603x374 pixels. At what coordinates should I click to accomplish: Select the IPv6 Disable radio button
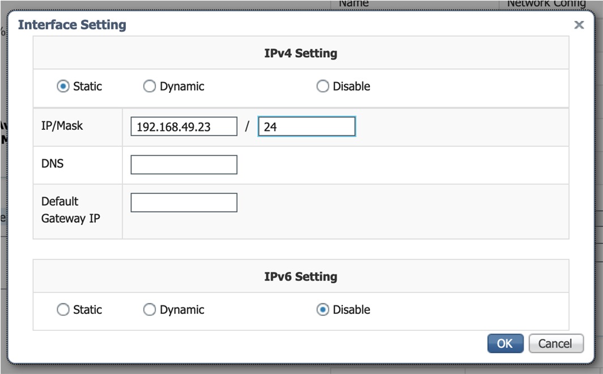[x=322, y=310]
